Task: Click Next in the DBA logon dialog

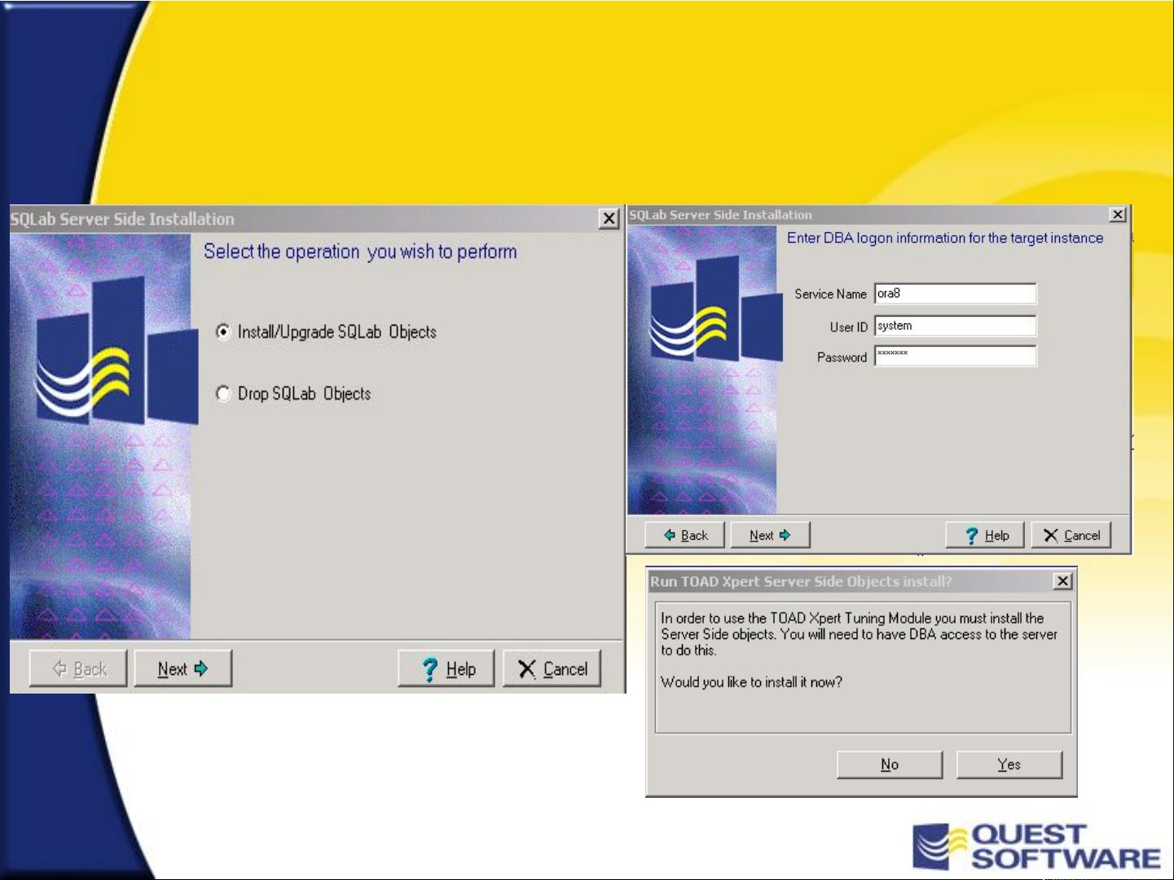Action: point(770,536)
